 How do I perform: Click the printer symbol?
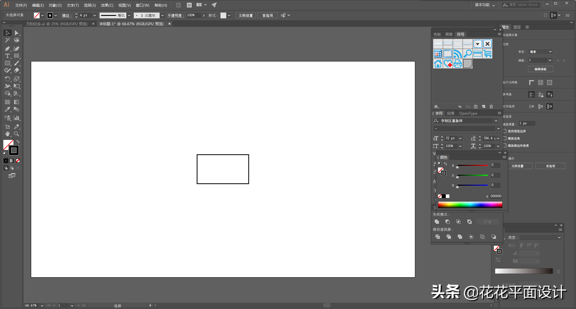[458, 64]
